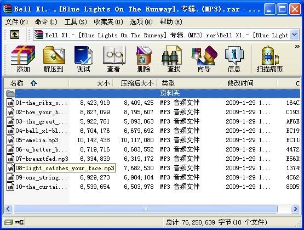Expand the toolbar overflow chevron
The image size is (304, 230).
[x=297, y=47]
